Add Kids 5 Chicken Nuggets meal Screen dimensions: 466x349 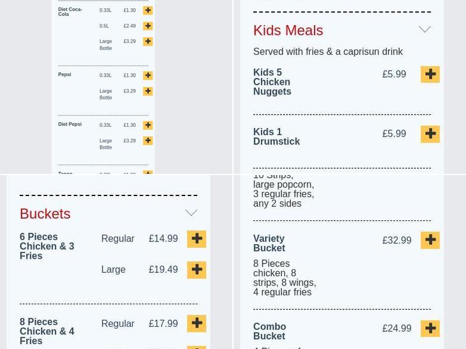click(430, 74)
